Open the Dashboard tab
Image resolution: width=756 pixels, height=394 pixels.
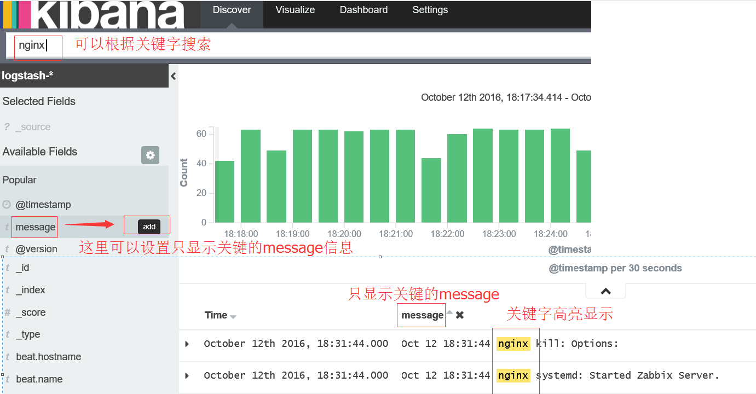point(363,10)
